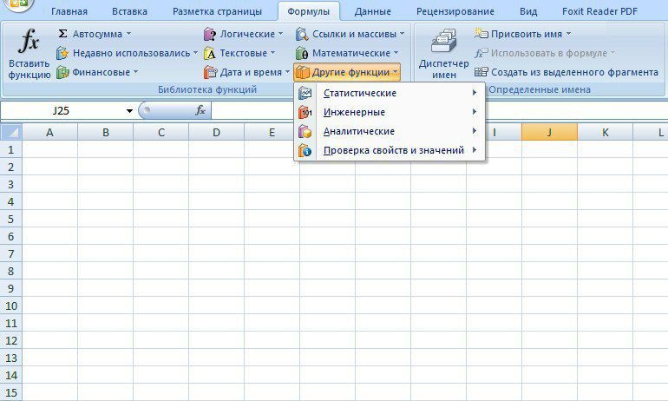
Task: Click the Name Manager icon
Action: pyautogui.click(x=444, y=42)
